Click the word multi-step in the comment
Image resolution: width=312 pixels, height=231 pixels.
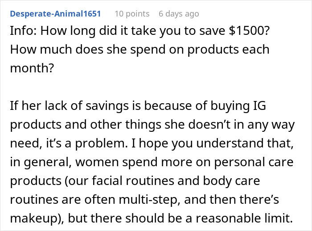[149, 200]
